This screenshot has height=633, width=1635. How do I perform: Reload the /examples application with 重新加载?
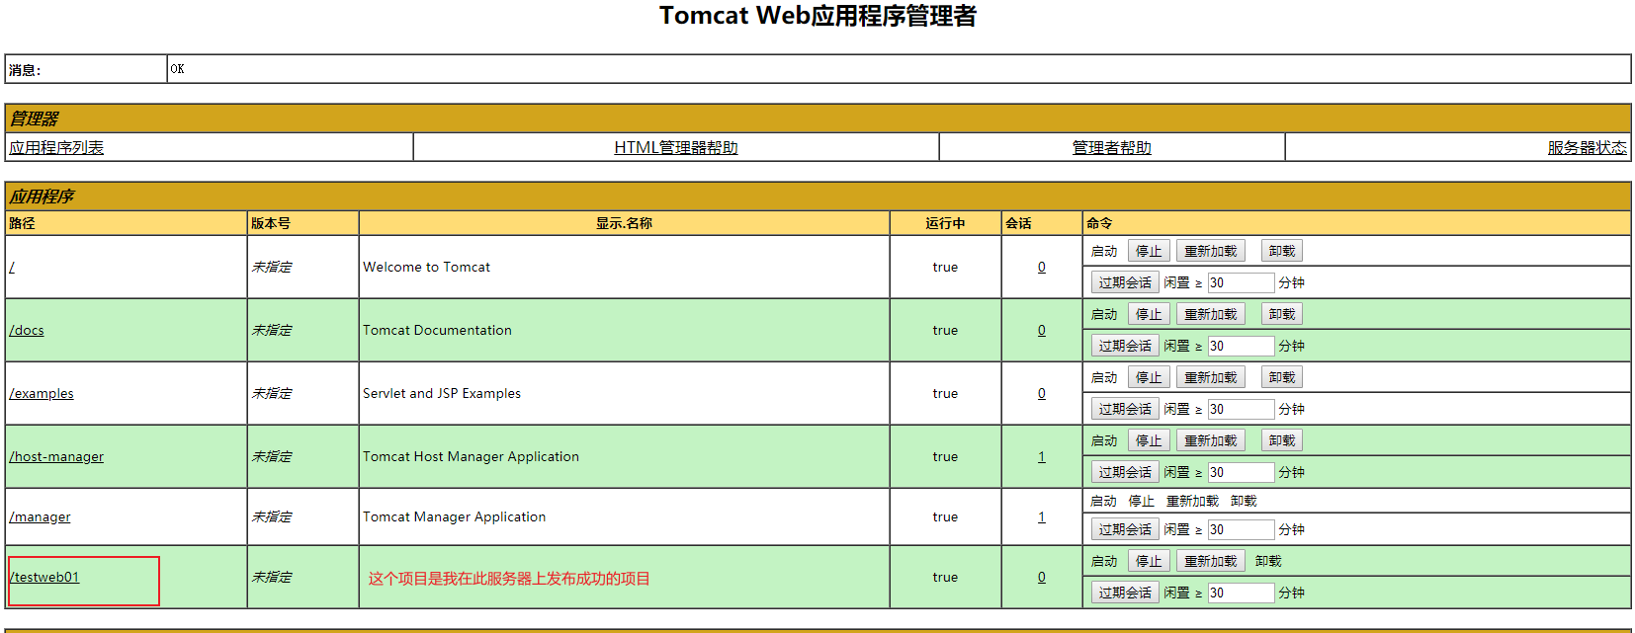(x=1211, y=377)
